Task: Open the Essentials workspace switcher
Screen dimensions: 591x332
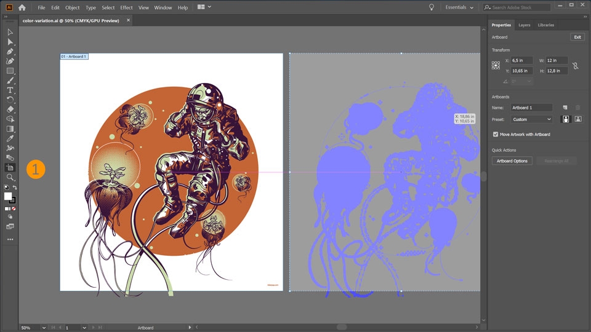Action: point(459,7)
